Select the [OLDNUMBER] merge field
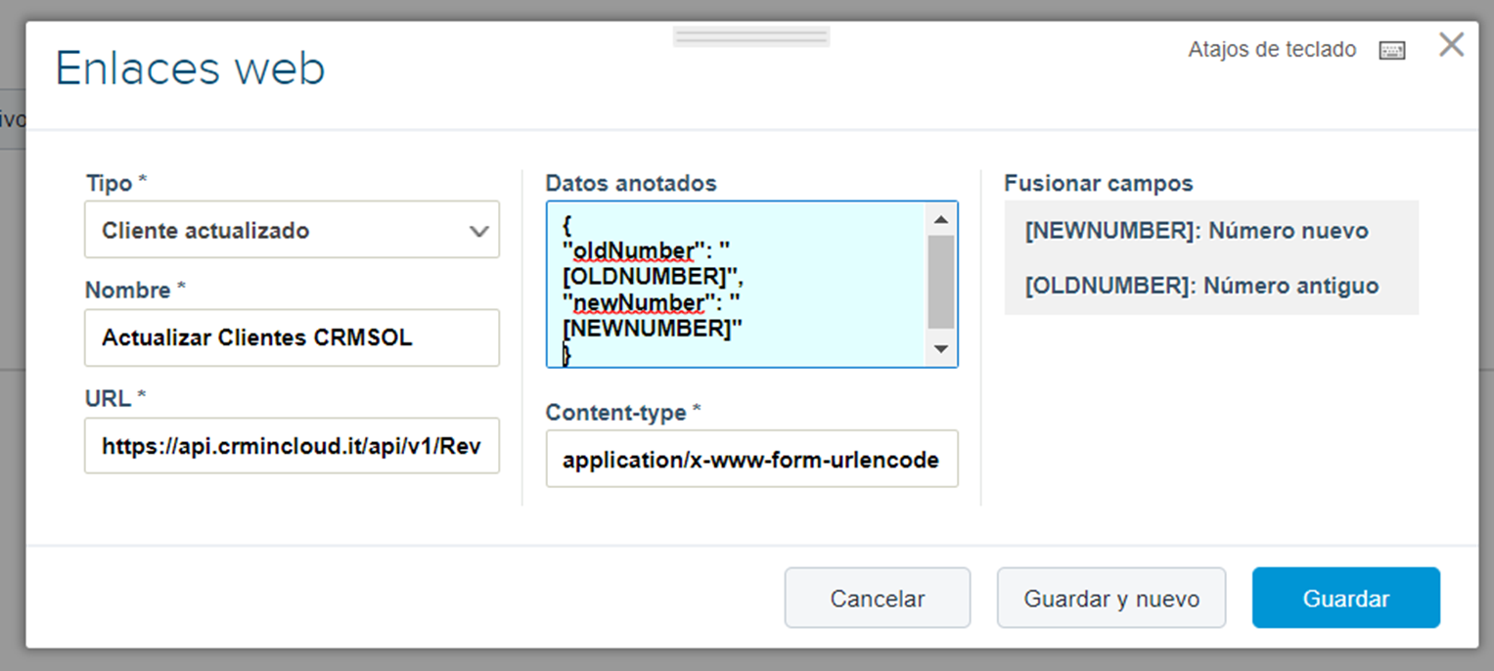This screenshot has width=1494, height=671. tap(1201, 286)
